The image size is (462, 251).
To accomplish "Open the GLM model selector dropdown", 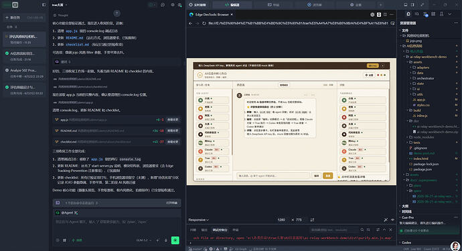I will (144, 240).
